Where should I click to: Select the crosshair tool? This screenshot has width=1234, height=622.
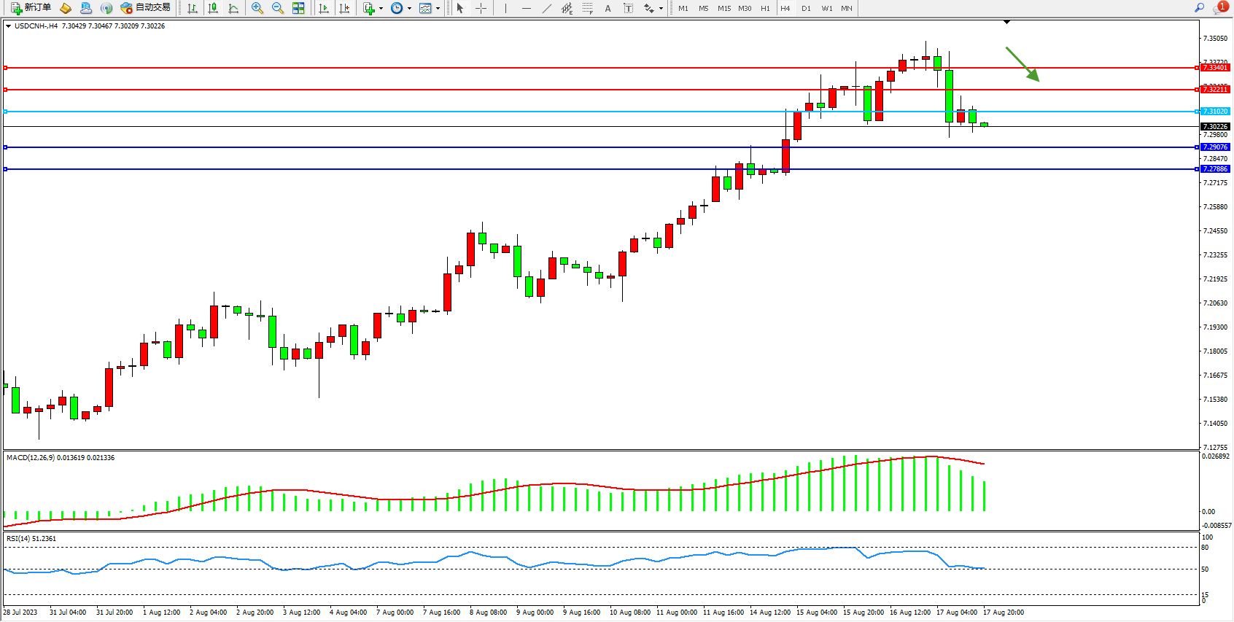pos(481,8)
